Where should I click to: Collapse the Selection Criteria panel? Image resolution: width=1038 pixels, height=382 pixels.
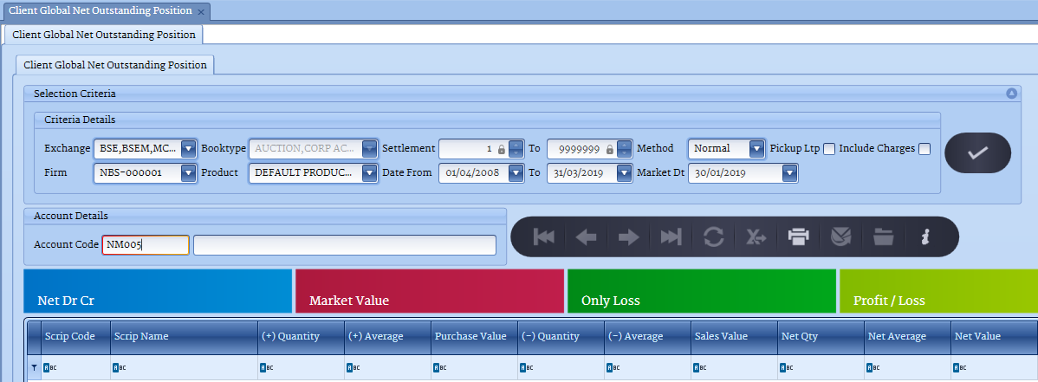[x=1011, y=94]
